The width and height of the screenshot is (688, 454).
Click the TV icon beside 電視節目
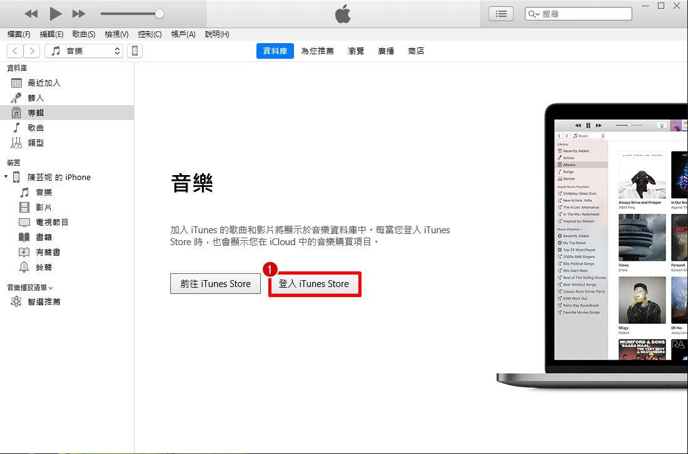(24, 223)
